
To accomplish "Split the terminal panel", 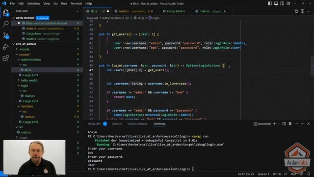I will click(284, 124).
